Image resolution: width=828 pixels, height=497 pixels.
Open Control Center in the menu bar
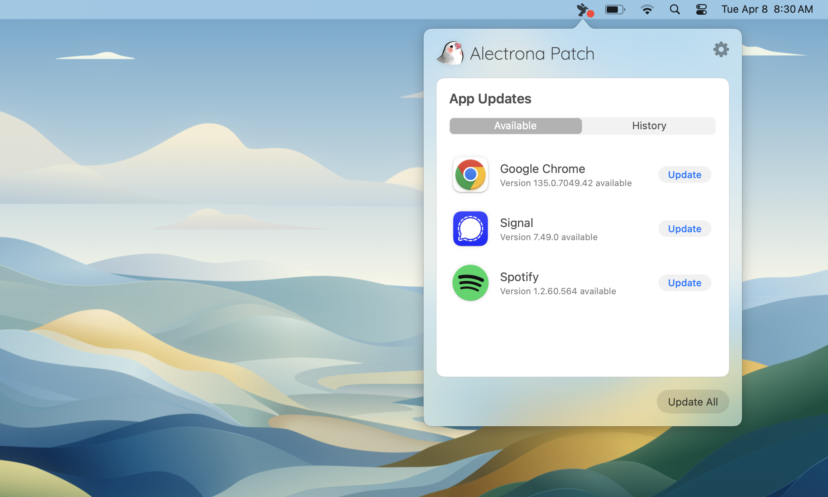click(x=701, y=9)
